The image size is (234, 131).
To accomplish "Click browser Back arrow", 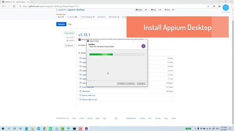I will [3, 6].
